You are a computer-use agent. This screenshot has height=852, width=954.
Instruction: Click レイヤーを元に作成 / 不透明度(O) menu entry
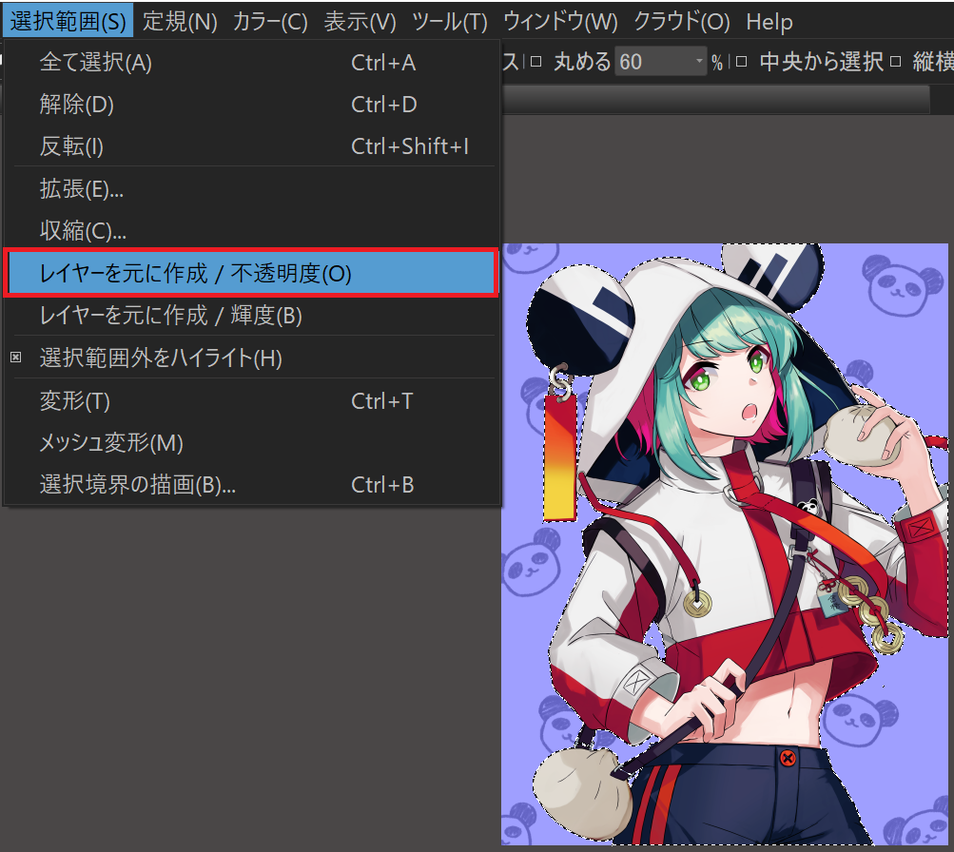[x=195, y=274]
